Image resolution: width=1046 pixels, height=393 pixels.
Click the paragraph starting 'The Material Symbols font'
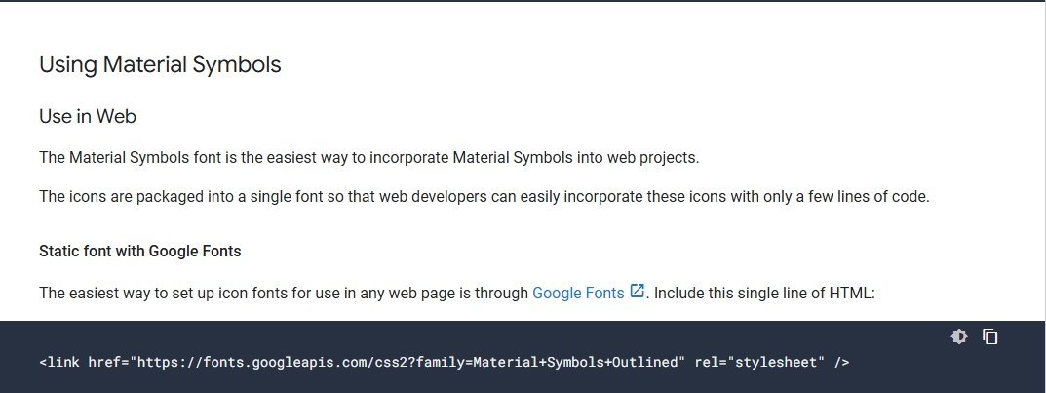coord(369,157)
